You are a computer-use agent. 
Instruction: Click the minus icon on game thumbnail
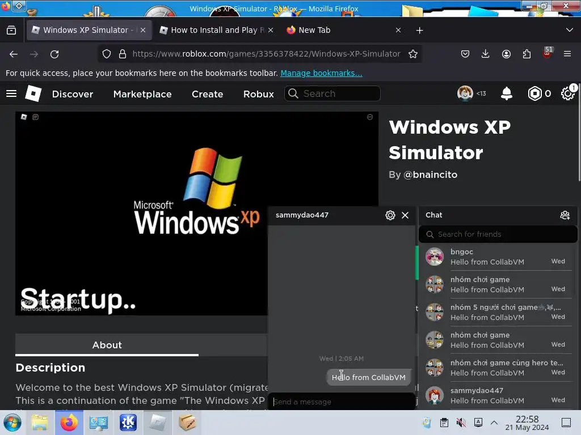370,117
